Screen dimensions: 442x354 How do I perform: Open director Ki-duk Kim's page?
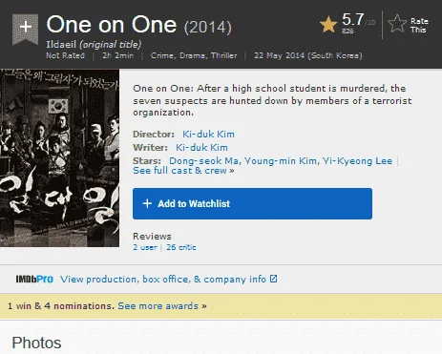click(208, 135)
